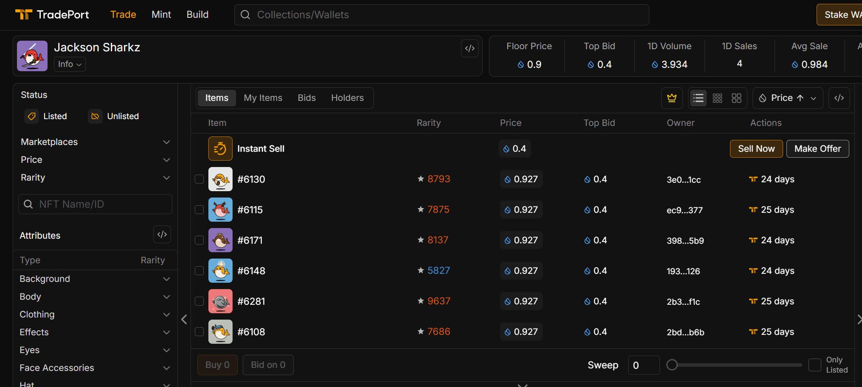This screenshot has width=862, height=387.
Task: Click the Sell Now button
Action: 756,149
